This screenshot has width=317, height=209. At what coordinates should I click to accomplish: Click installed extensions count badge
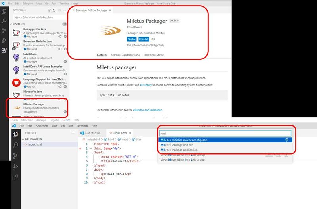pyautogui.click(x=64, y=24)
